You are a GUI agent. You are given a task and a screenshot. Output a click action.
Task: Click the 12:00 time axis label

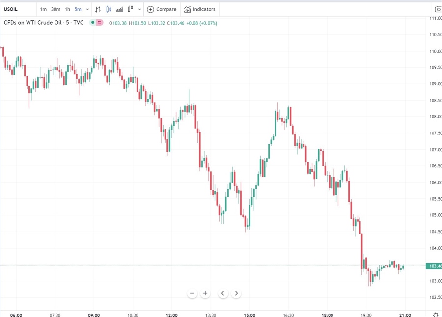coord(172,315)
